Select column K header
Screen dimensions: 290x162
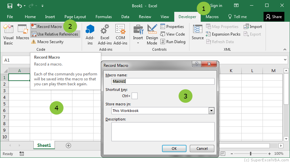[x=231, y=71]
